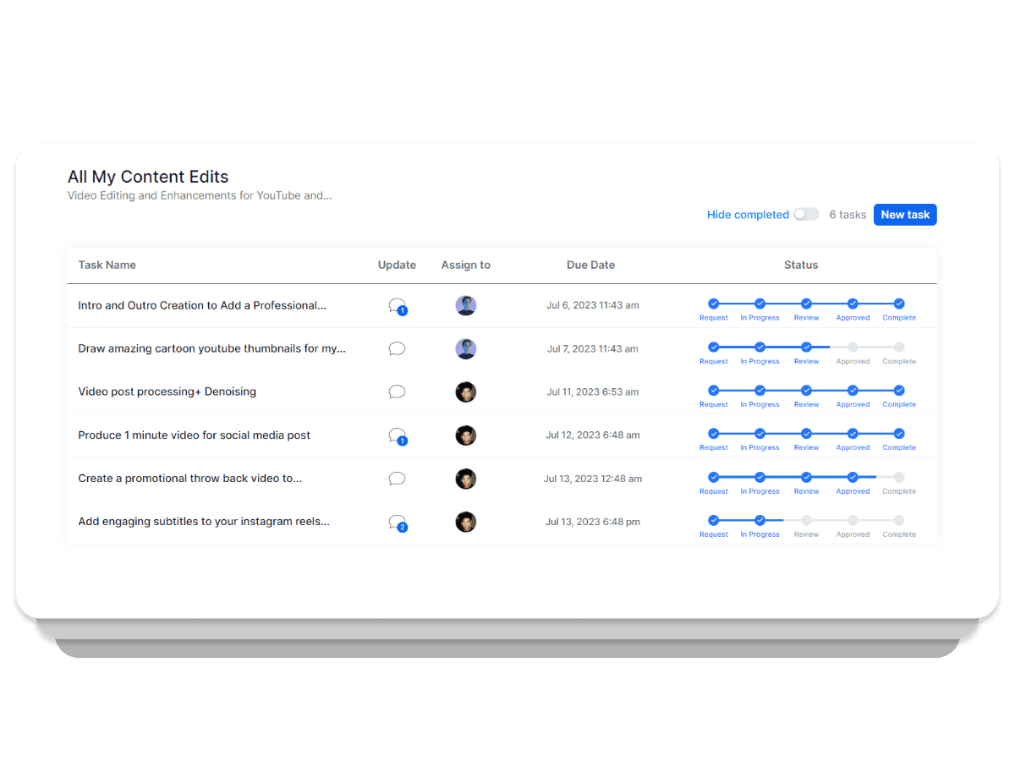Open task Add engaging subtitles to your instagram reels
Screen dimensions: 1015x761
tap(204, 522)
